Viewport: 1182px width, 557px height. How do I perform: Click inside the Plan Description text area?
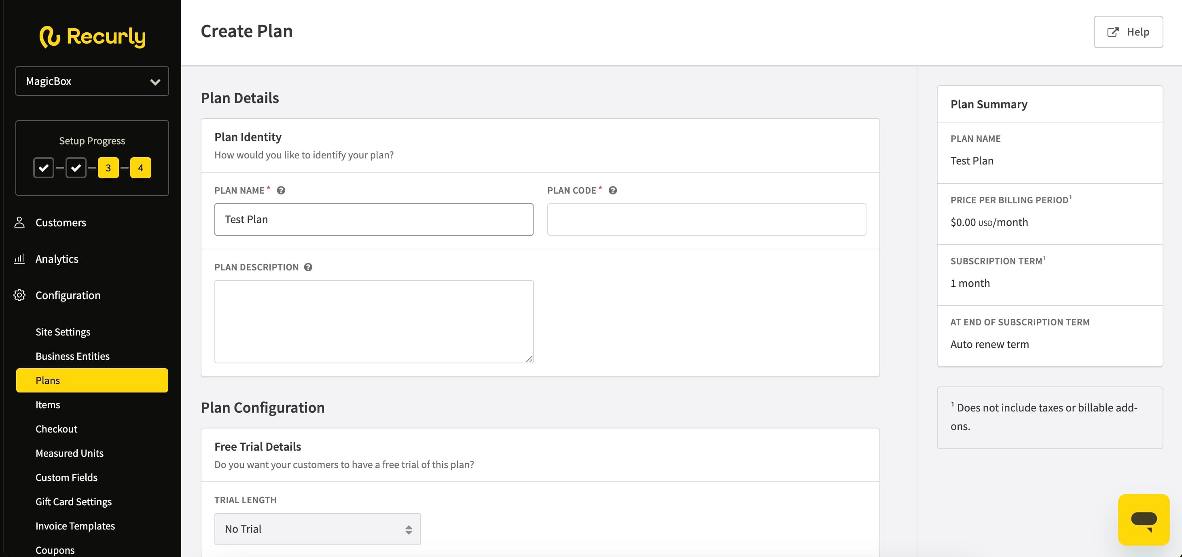click(x=373, y=321)
